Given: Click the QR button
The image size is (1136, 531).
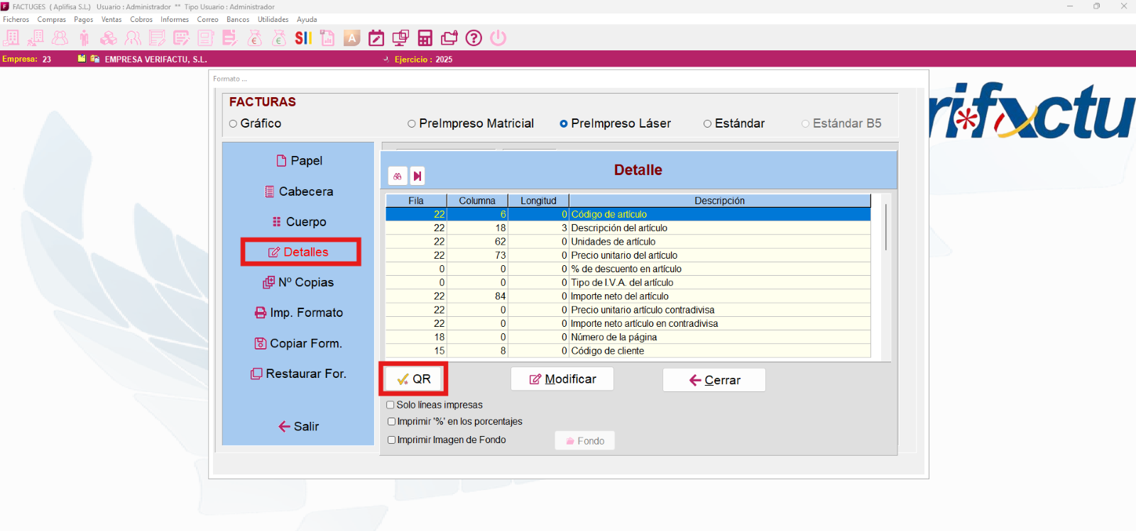Looking at the screenshot, I should tap(413, 379).
